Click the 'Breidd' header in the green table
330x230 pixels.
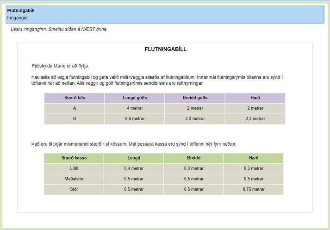click(x=193, y=158)
